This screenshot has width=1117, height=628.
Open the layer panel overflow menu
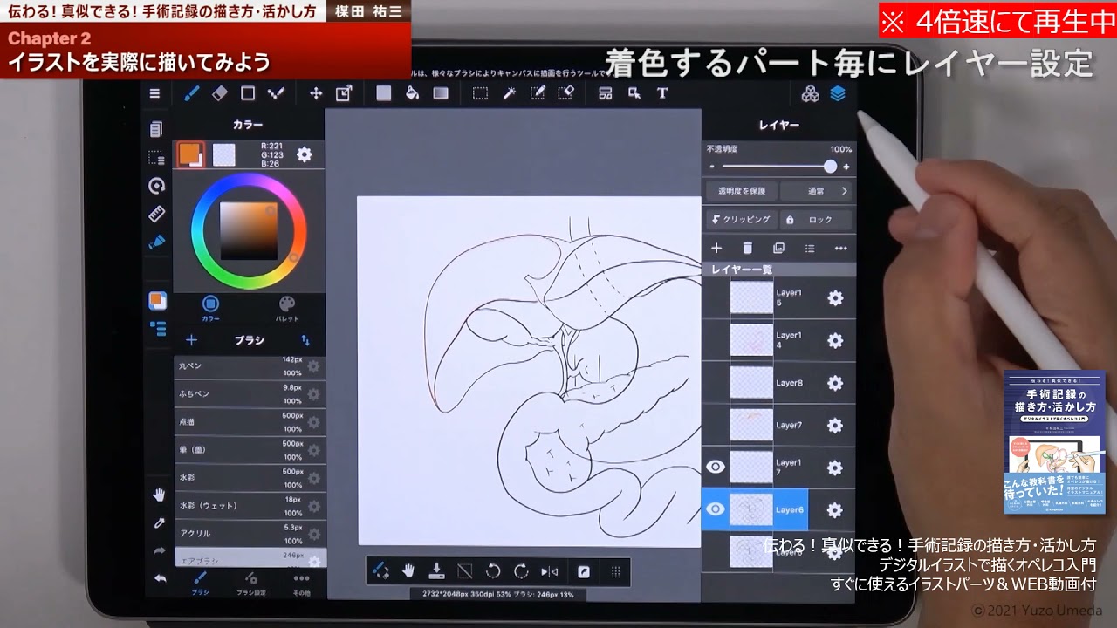[x=841, y=248]
